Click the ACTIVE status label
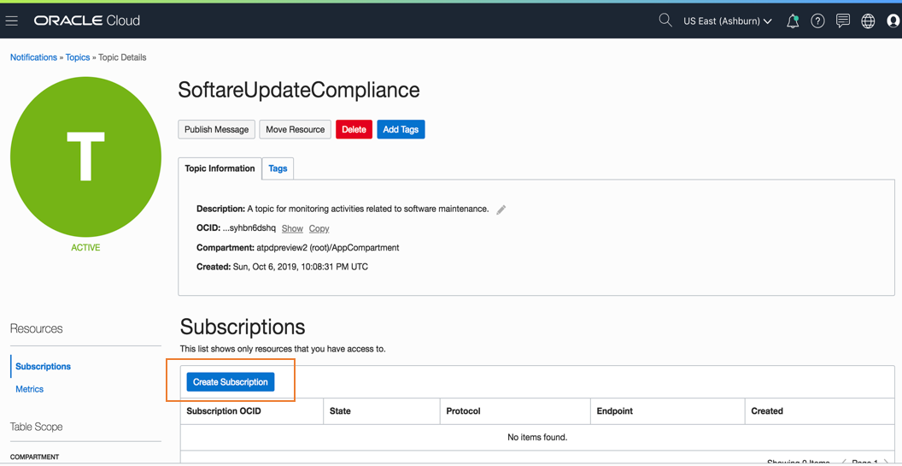The height and width of the screenshot is (466, 902). pos(85,248)
